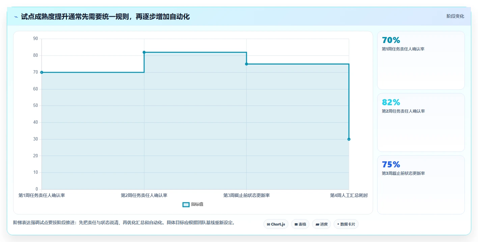Image resolution: width=478 pixels, height=242 pixels.
Task: Click x-axis label 第2周任务责任人确认率
Action: [x=144, y=195]
